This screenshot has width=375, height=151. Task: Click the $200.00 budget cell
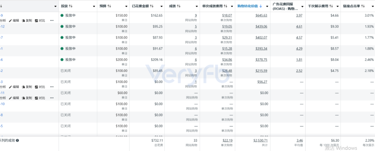tap(122, 60)
